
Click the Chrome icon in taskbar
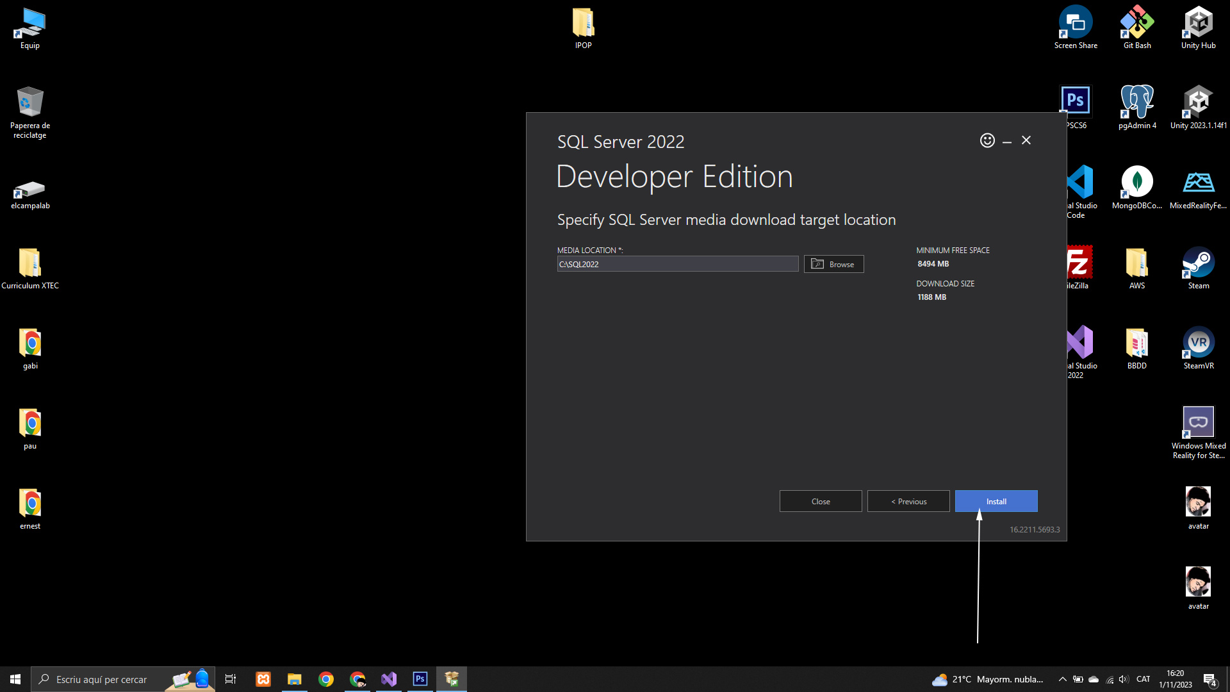click(x=326, y=679)
